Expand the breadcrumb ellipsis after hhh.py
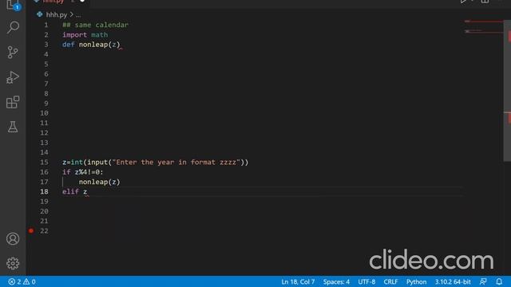This screenshot has width=511, height=287. point(78,15)
